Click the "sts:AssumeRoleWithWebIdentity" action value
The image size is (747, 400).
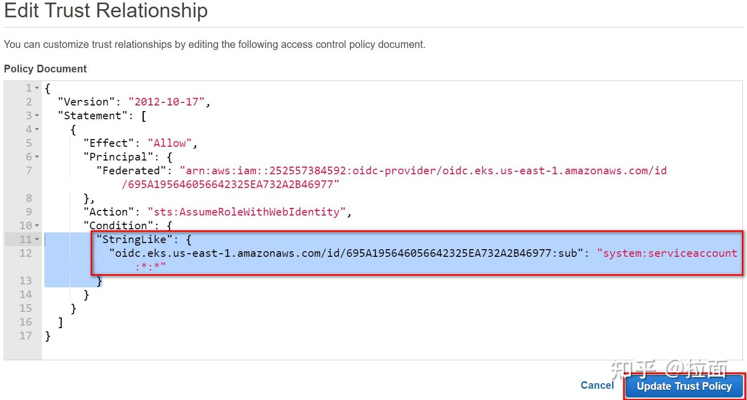(247, 212)
